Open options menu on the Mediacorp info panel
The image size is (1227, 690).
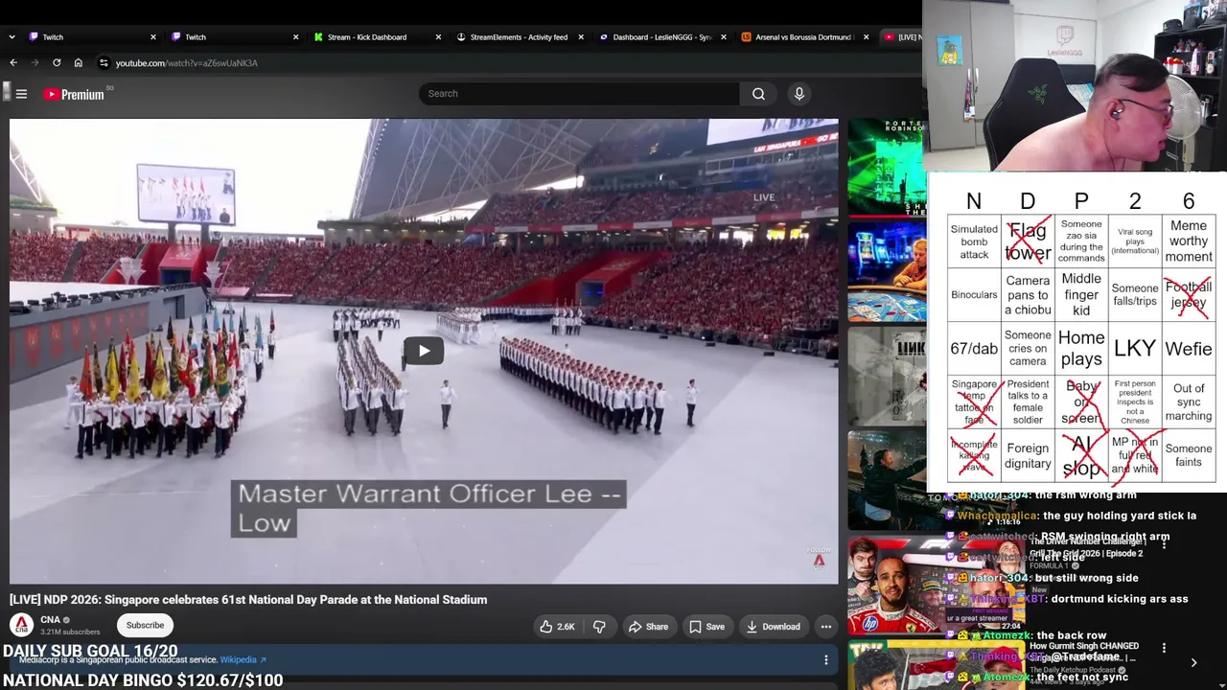825,660
